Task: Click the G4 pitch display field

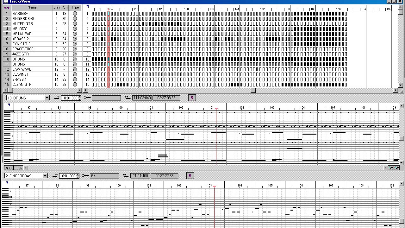Action: pos(104,176)
